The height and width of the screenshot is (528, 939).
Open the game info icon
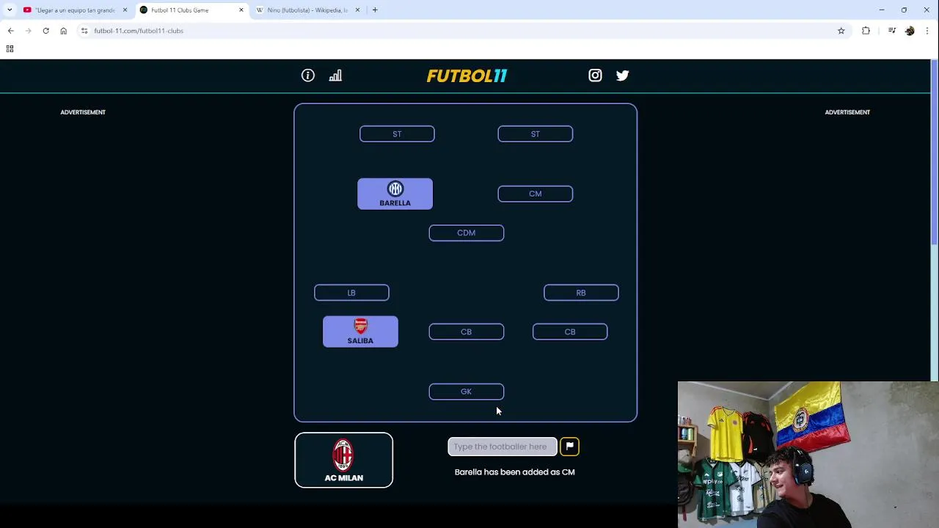[308, 76]
